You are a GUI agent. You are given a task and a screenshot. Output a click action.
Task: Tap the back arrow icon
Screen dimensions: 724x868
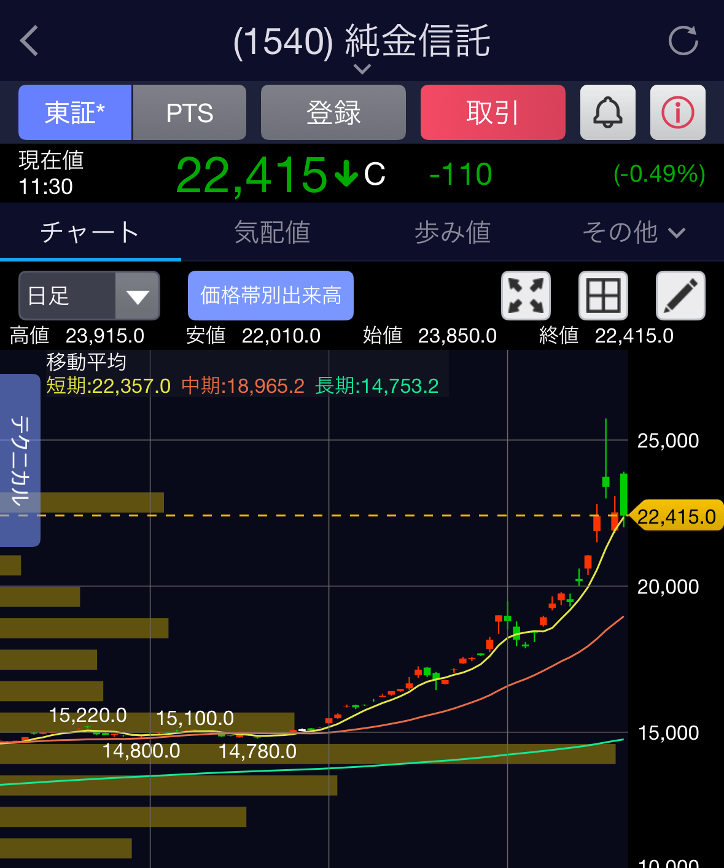pyautogui.click(x=29, y=41)
